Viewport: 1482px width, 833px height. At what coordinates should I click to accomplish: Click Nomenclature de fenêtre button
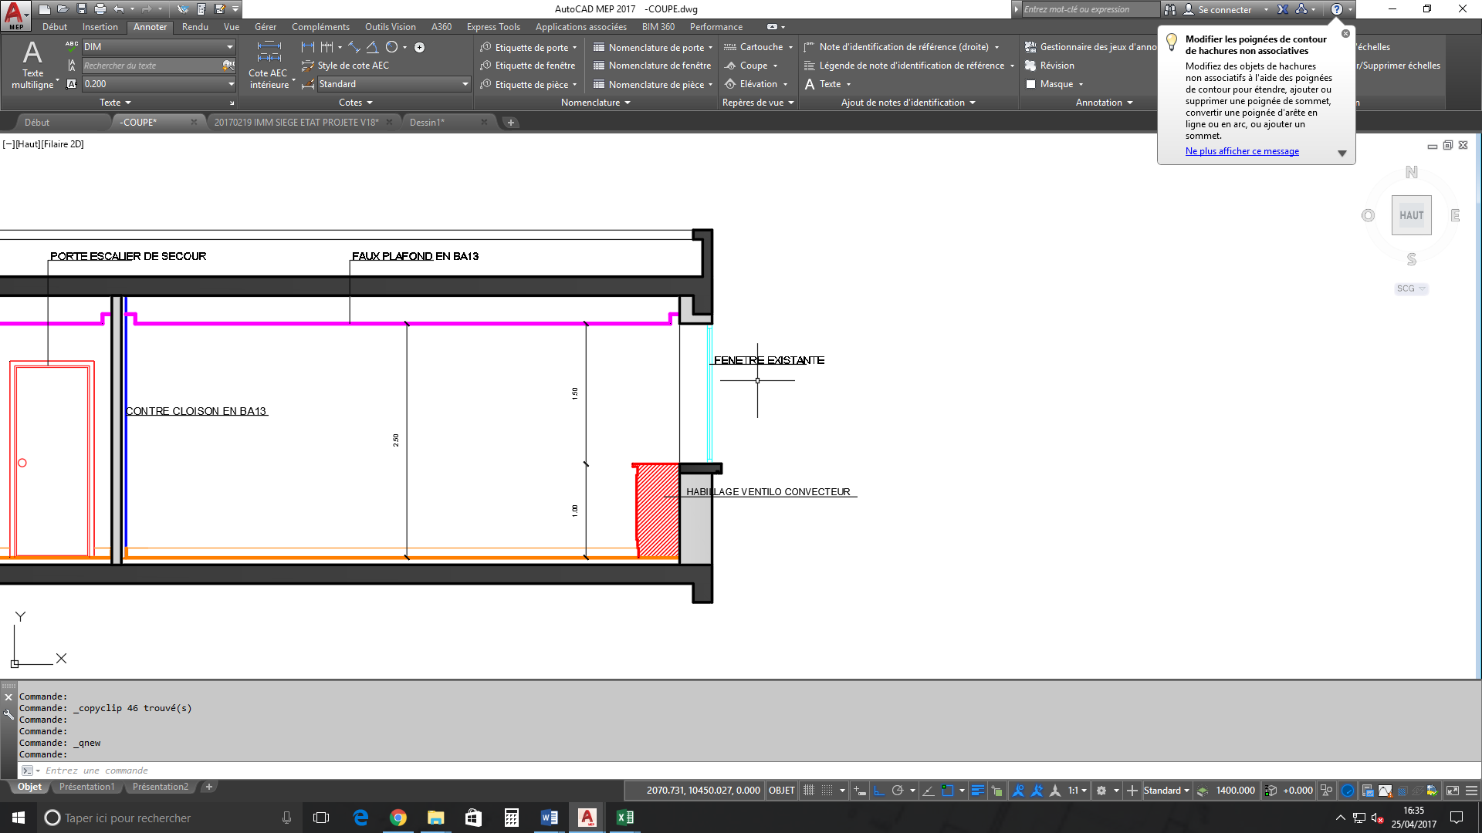point(652,66)
